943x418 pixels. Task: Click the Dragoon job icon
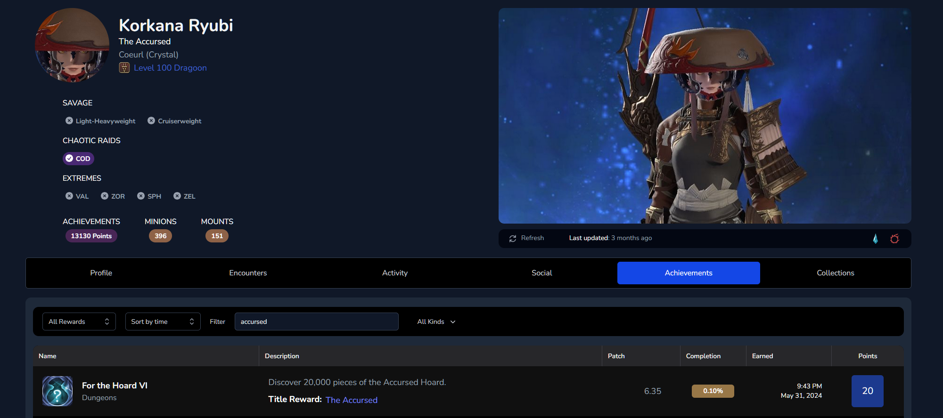point(124,68)
